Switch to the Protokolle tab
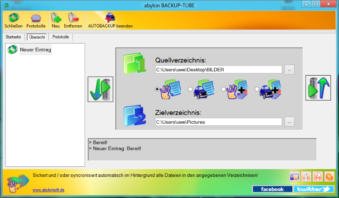The width and height of the screenshot is (339, 198). point(61,37)
